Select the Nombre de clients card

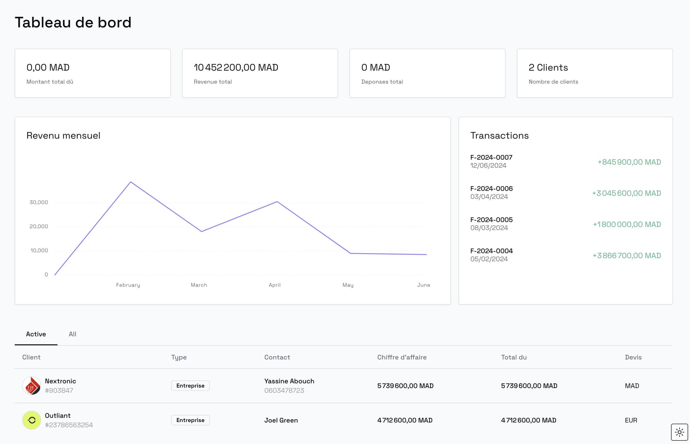(x=595, y=73)
